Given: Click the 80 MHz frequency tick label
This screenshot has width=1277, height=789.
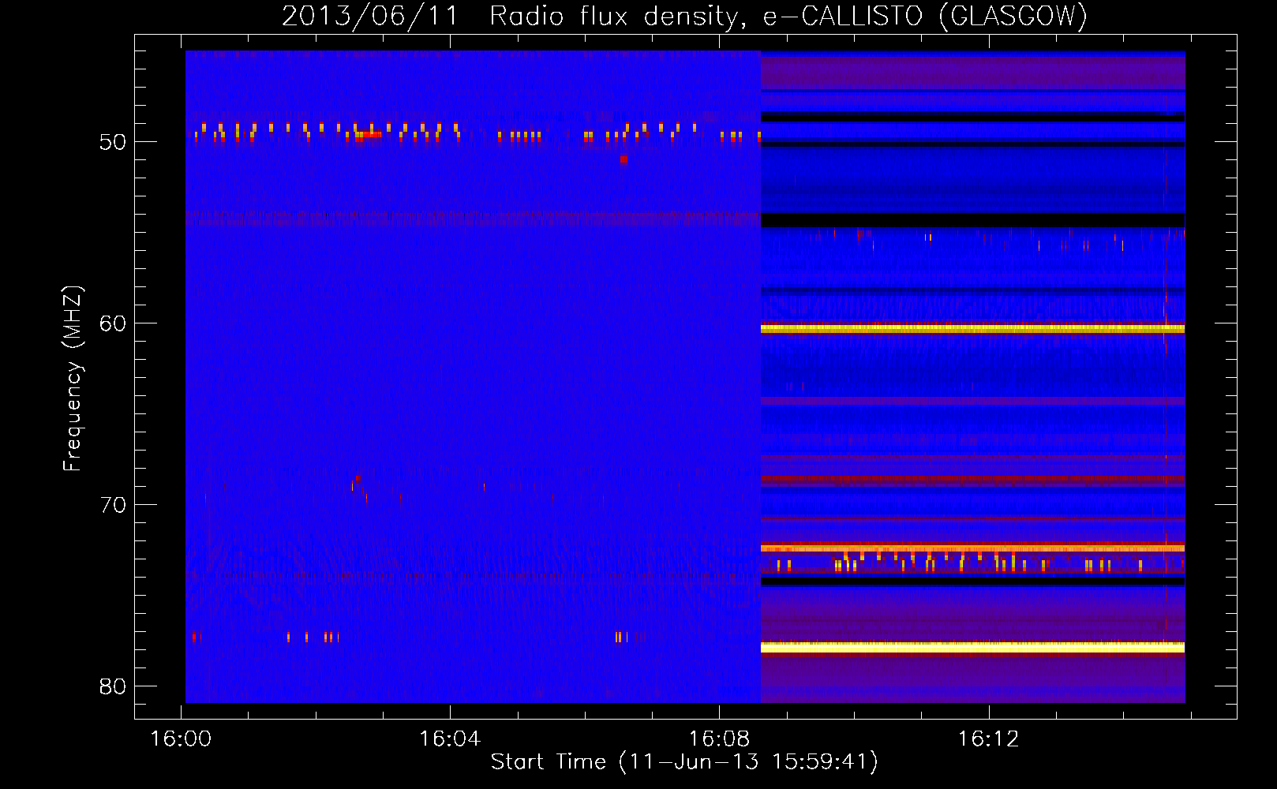Looking at the screenshot, I should [x=113, y=686].
